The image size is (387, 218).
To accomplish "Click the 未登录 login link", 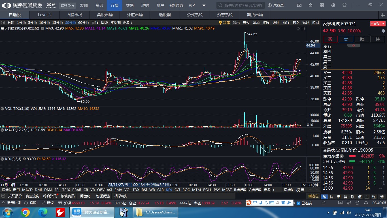I will (x=276, y=5).
